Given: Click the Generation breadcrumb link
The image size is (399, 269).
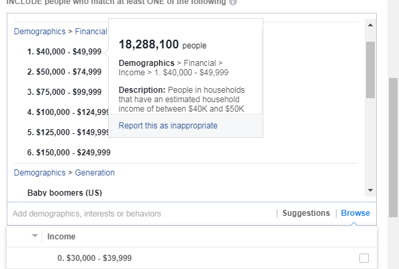Looking at the screenshot, I should pyautogui.click(x=95, y=172).
